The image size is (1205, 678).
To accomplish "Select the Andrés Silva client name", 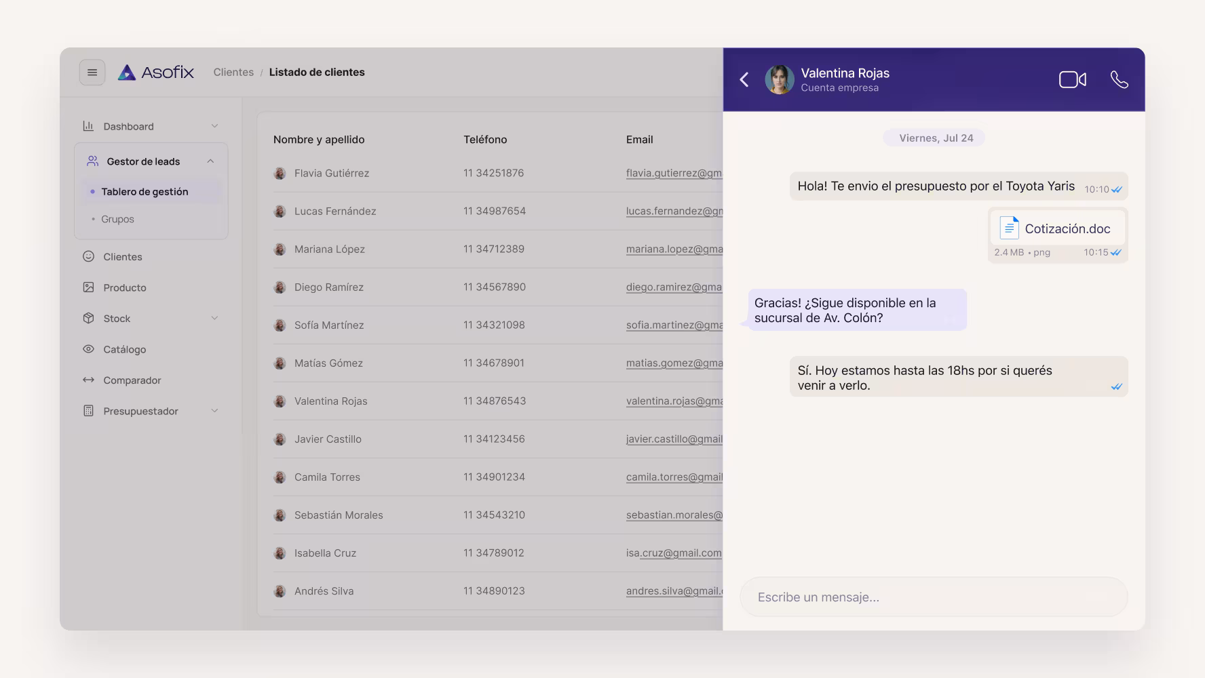I will click(324, 591).
